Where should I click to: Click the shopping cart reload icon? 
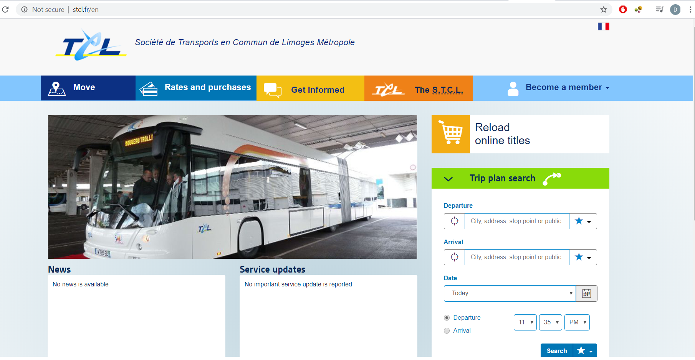(x=451, y=134)
